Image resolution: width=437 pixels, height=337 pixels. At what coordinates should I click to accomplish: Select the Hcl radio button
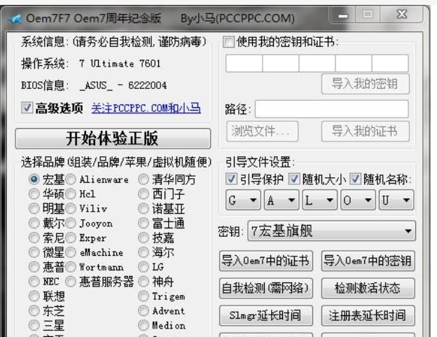tap(71, 194)
